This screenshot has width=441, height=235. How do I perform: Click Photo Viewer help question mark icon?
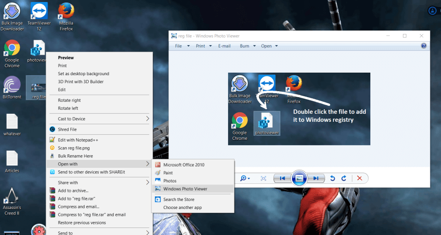click(423, 46)
